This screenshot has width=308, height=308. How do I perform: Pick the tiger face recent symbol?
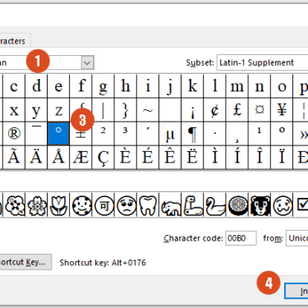(x=260, y=205)
